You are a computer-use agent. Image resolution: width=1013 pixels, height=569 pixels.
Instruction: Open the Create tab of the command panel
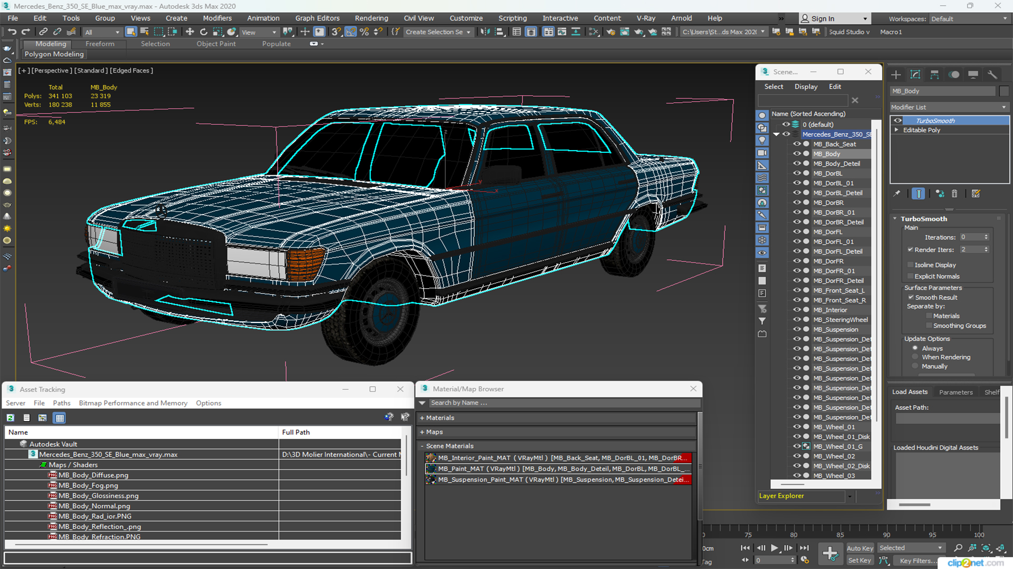coord(896,74)
